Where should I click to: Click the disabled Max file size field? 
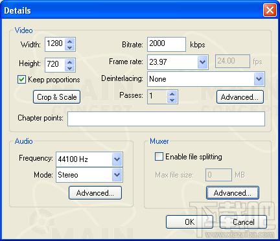pos(218,175)
